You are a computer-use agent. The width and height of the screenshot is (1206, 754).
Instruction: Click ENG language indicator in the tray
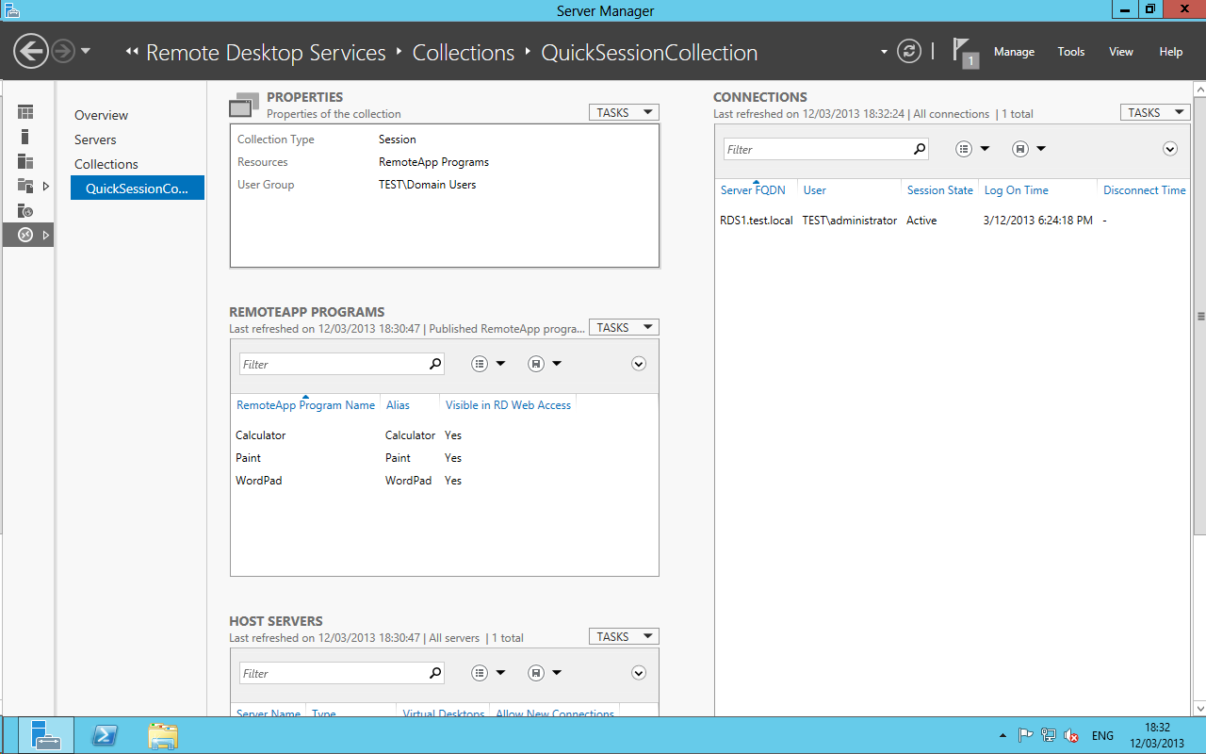(x=1102, y=736)
